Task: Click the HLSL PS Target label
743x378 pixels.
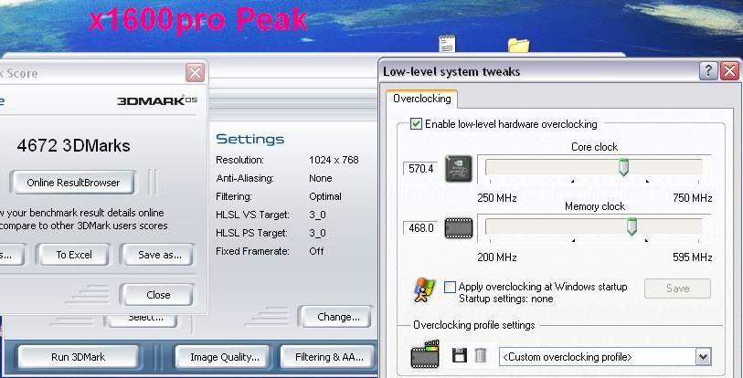Action: (251, 233)
